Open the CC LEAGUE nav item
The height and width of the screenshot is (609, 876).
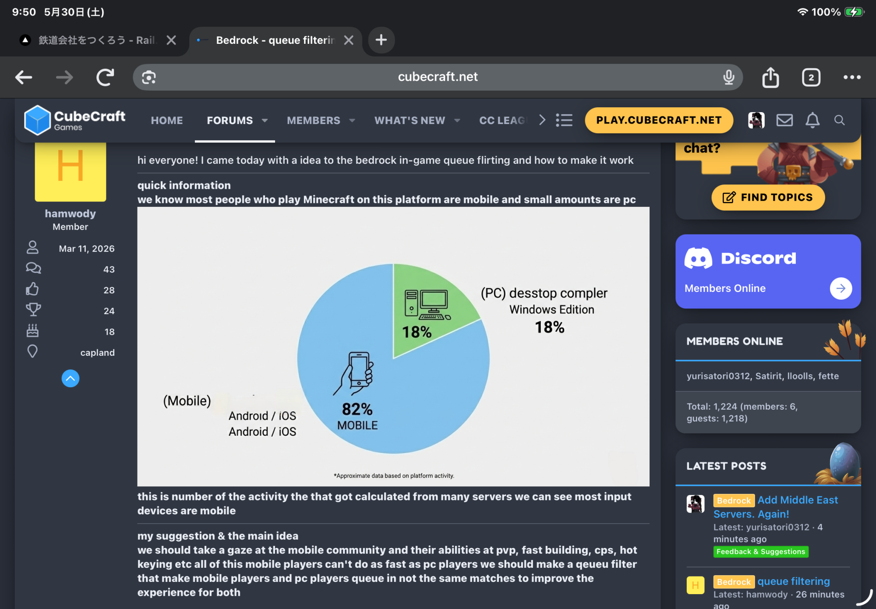pyautogui.click(x=504, y=120)
